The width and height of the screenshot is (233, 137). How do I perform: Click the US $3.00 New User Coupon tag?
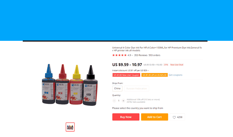[x=126, y=75]
